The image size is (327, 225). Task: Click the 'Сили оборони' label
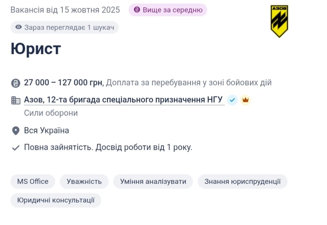51,113
